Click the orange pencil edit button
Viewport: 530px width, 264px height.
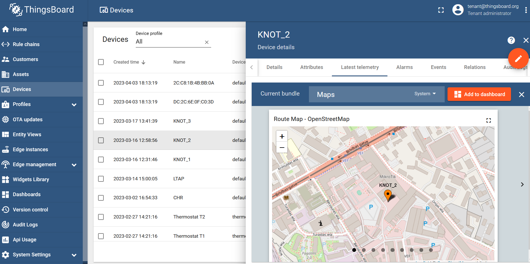pos(518,59)
